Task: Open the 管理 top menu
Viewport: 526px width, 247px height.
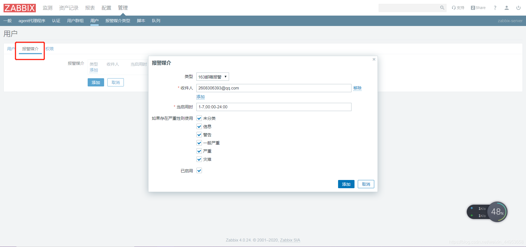Action: click(x=123, y=8)
